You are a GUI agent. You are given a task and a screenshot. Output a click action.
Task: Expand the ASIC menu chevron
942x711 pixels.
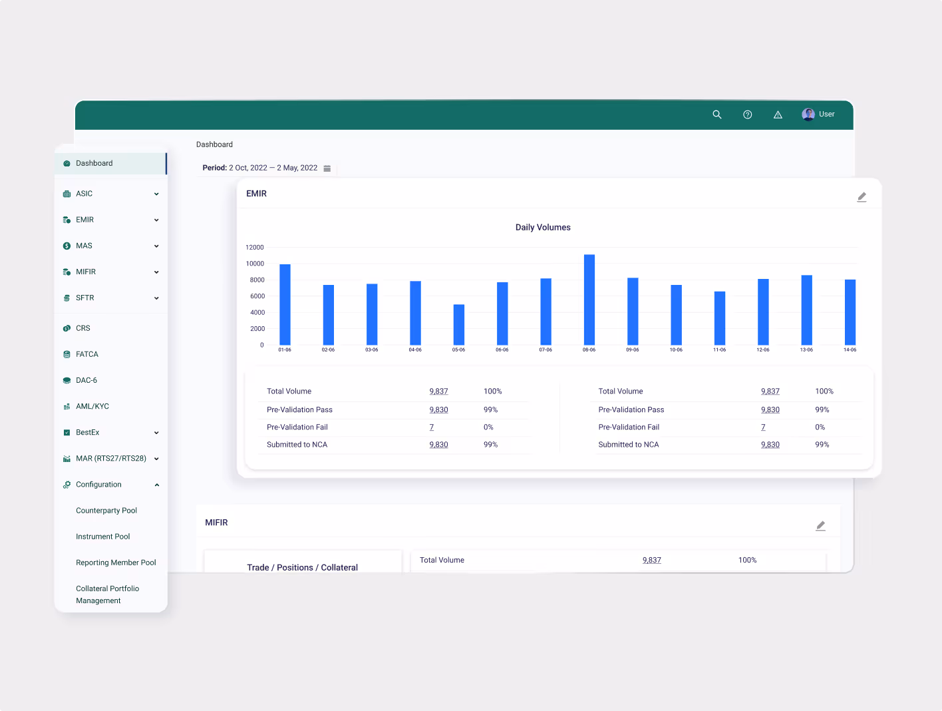tap(156, 194)
